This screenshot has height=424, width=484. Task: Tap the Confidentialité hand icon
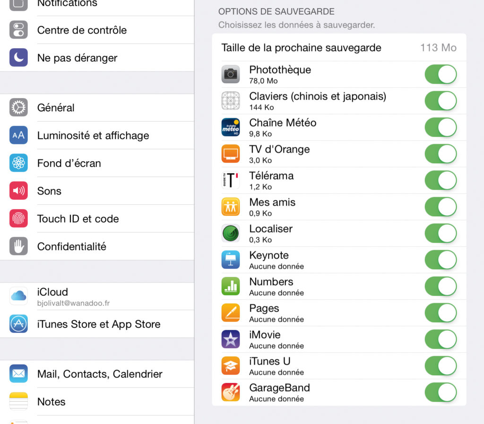[18, 246]
